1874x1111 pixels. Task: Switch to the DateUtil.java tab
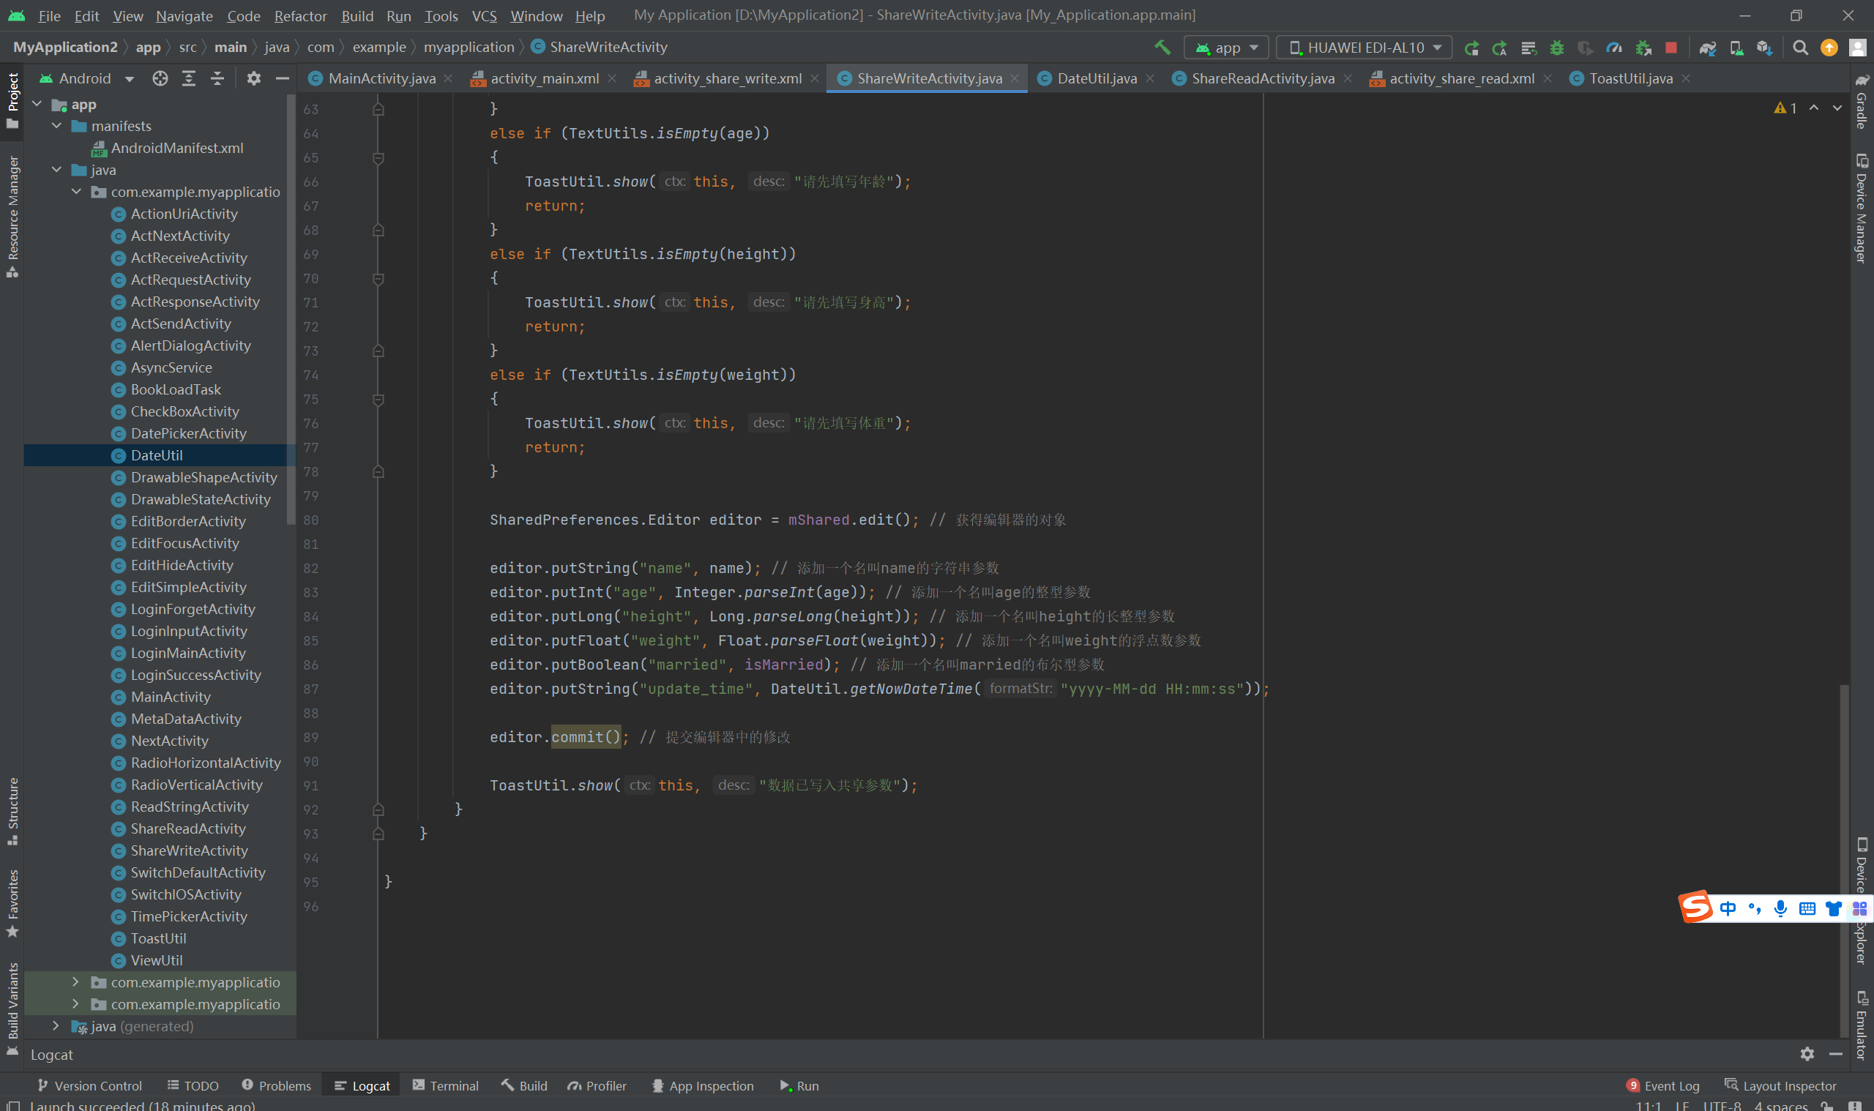point(1096,78)
